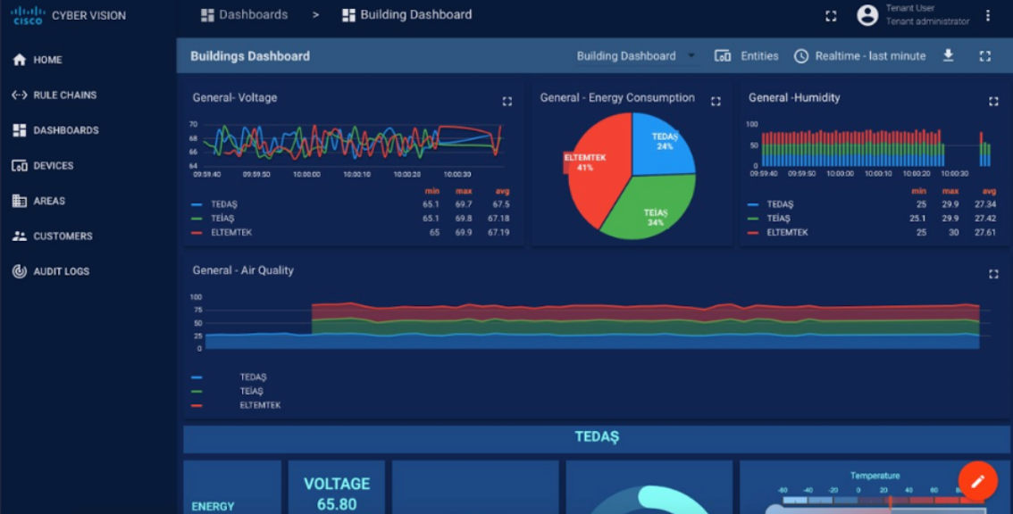Click the download dashboard icon
The image size is (1013, 514).
click(x=948, y=56)
